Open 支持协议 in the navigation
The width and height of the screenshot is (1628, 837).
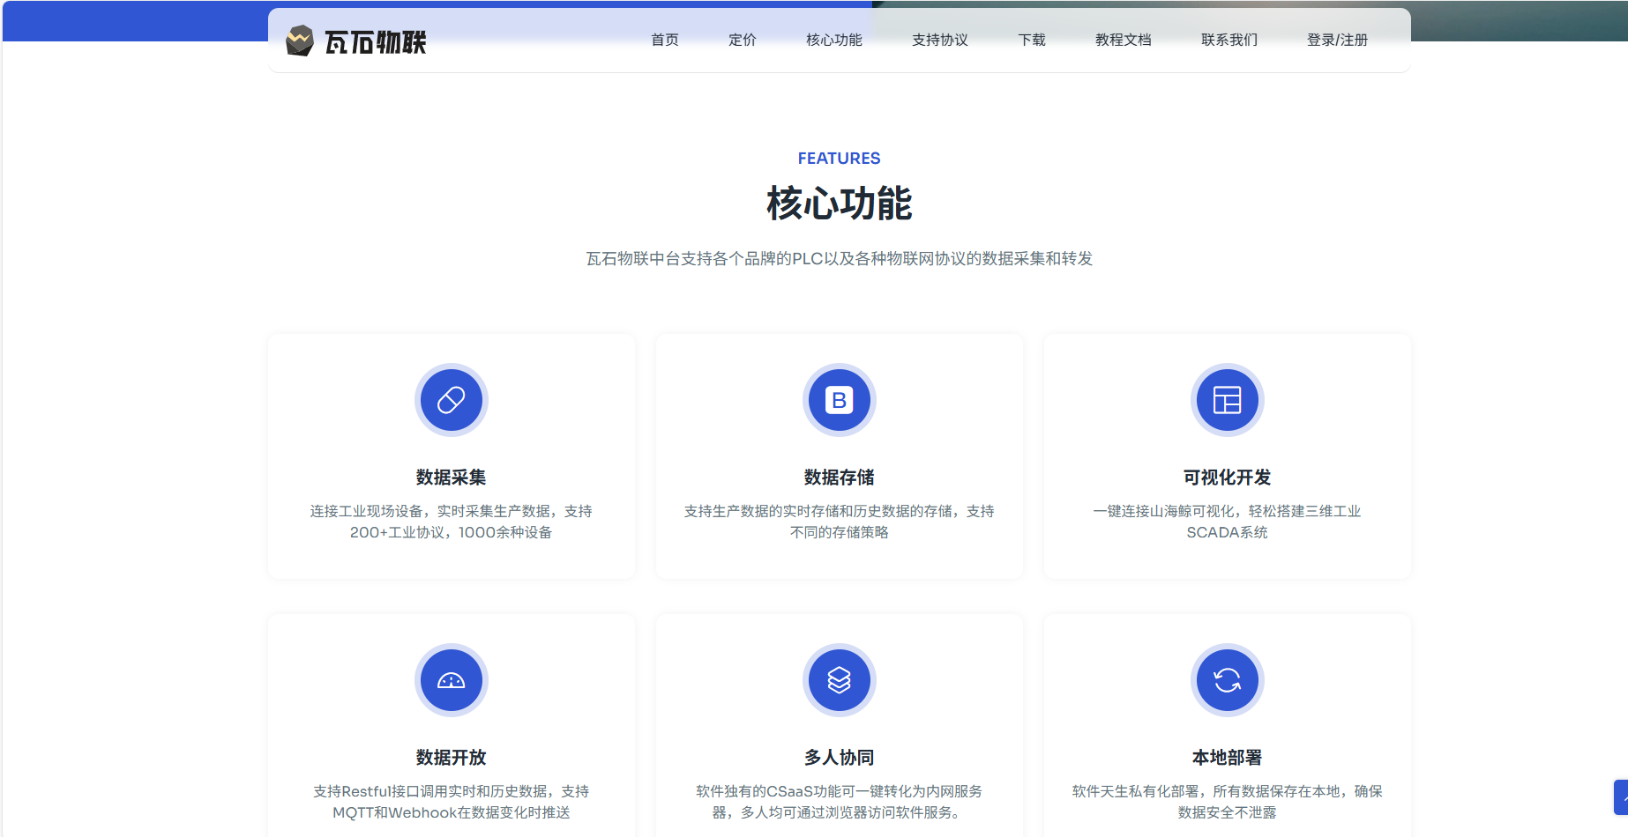(x=940, y=40)
